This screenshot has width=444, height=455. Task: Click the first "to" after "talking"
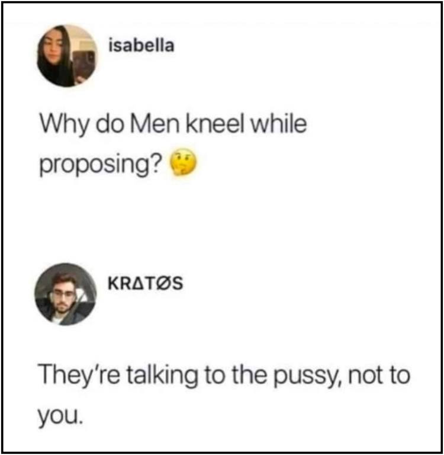pyautogui.click(x=215, y=375)
